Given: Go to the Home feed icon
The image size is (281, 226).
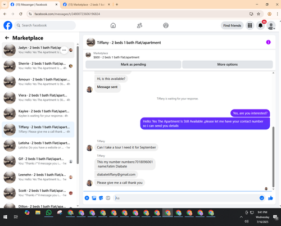Looking at the screenshot, I should pyautogui.click(x=113, y=25).
